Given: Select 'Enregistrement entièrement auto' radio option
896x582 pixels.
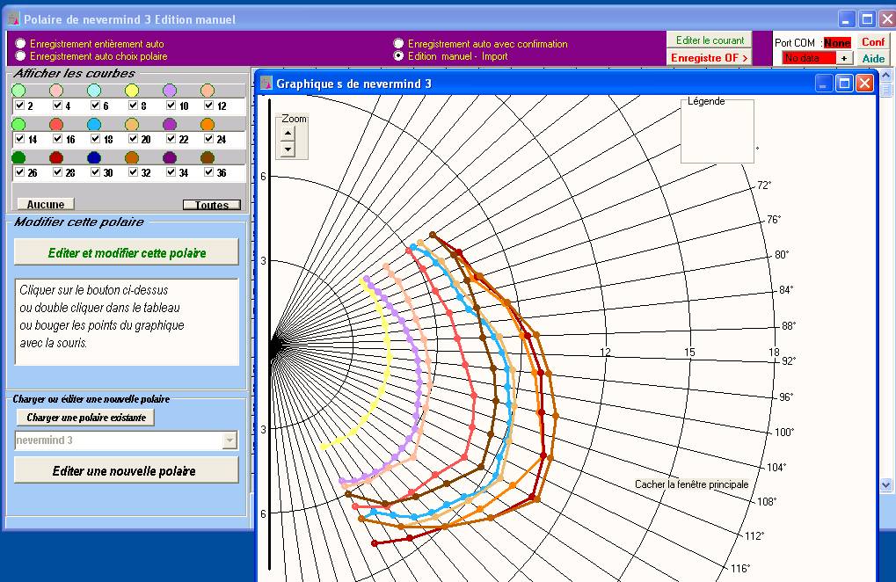Looking at the screenshot, I should pyautogui.click(x=20, y=43).
